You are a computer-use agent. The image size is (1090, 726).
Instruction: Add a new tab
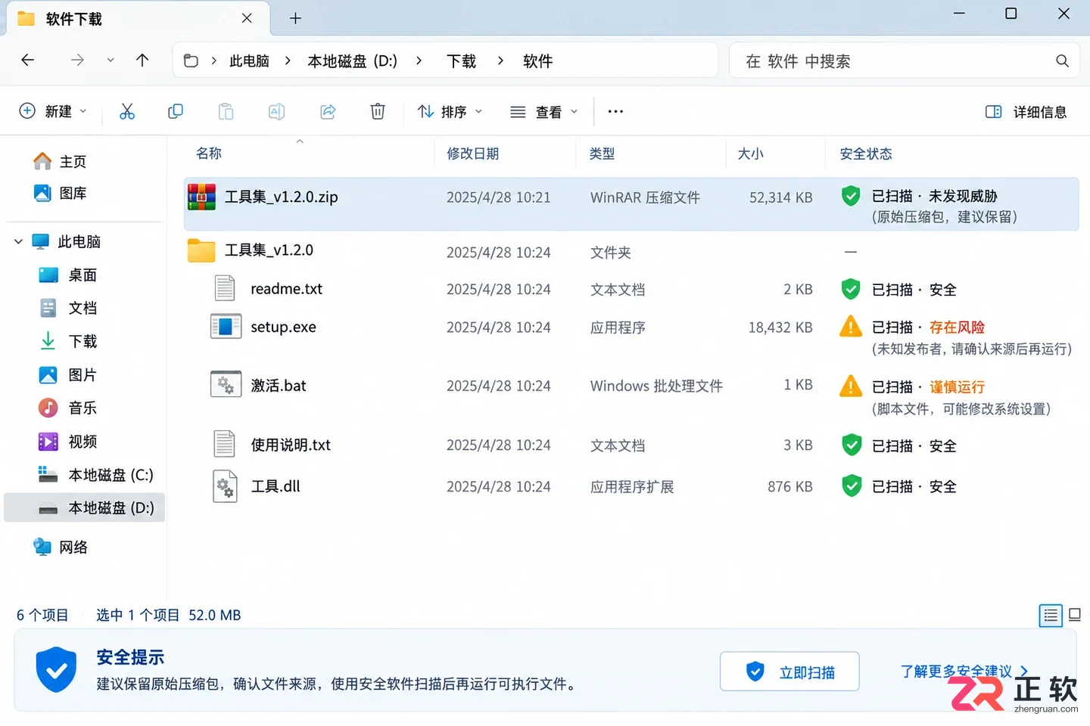pos(295,19)
